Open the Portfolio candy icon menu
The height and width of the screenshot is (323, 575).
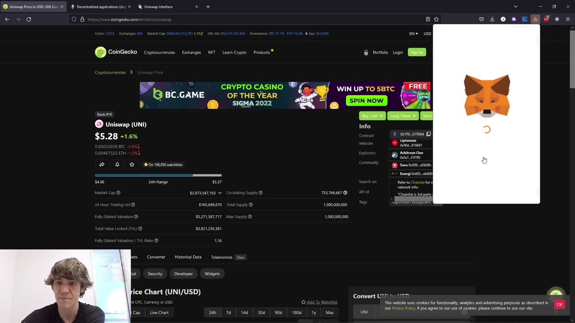click(x=366, y=52)
